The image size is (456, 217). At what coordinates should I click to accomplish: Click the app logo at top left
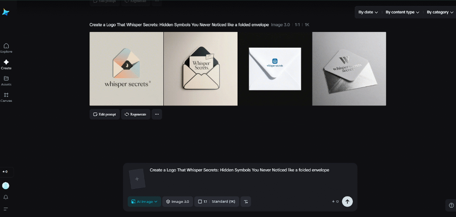click(6, 12)
